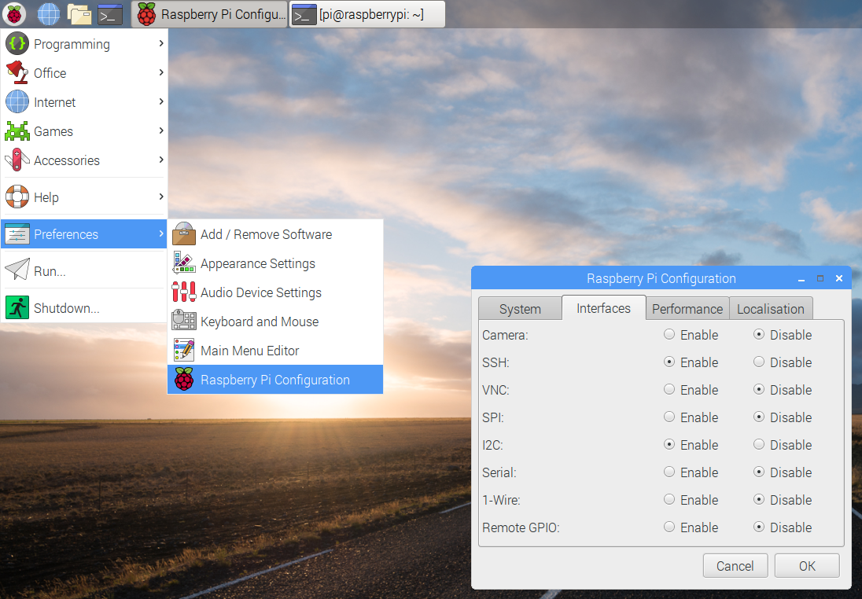Choose Add / Remove Software
This screenshot has height=599, width=862.
(x=274, y=234)
